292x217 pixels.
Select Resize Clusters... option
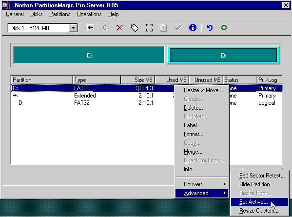[259, 211]
